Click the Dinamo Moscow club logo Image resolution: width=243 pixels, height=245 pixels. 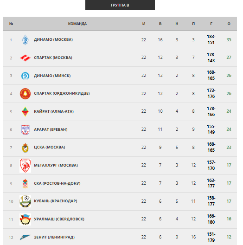click(25, 40)
